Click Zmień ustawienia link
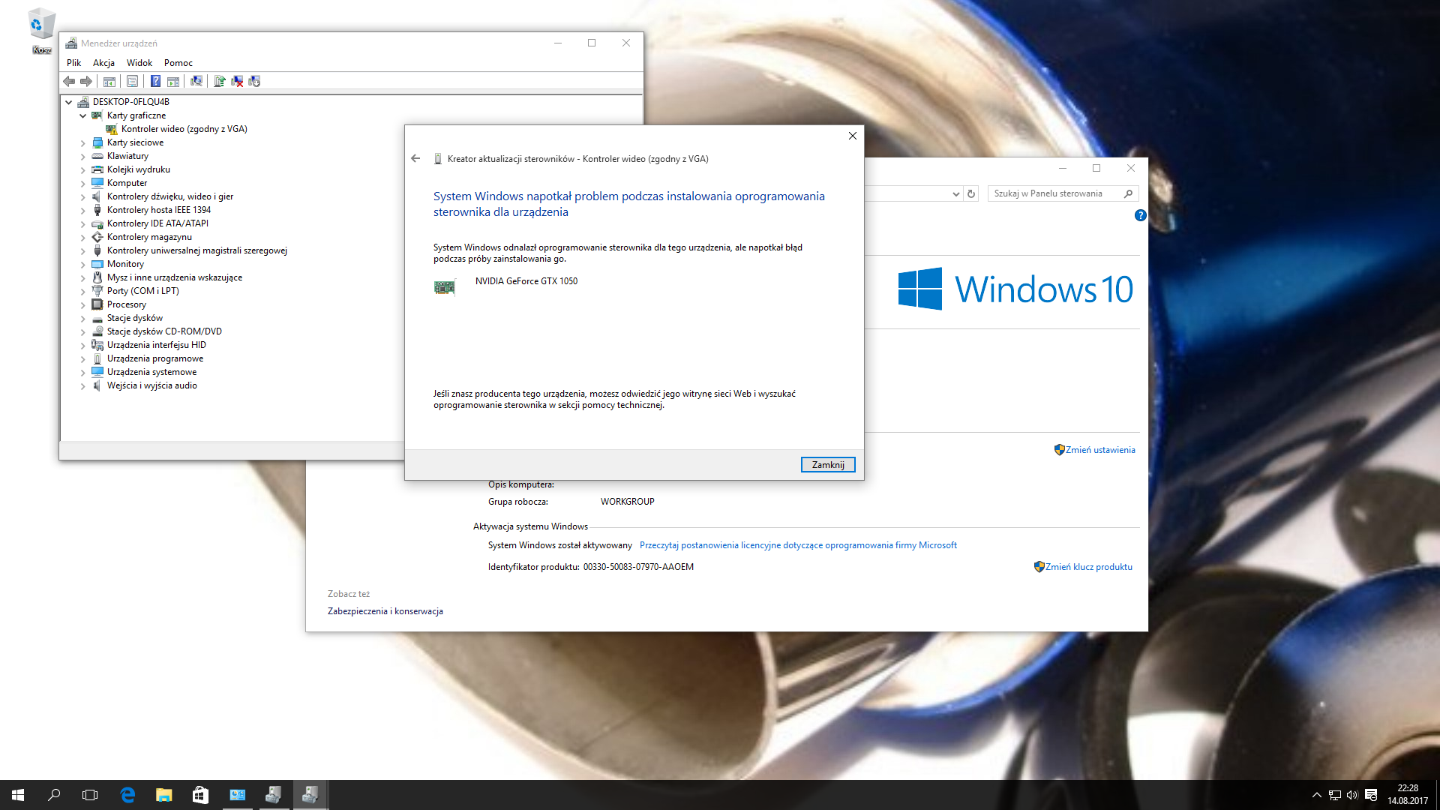 (x=1100, y=450)
